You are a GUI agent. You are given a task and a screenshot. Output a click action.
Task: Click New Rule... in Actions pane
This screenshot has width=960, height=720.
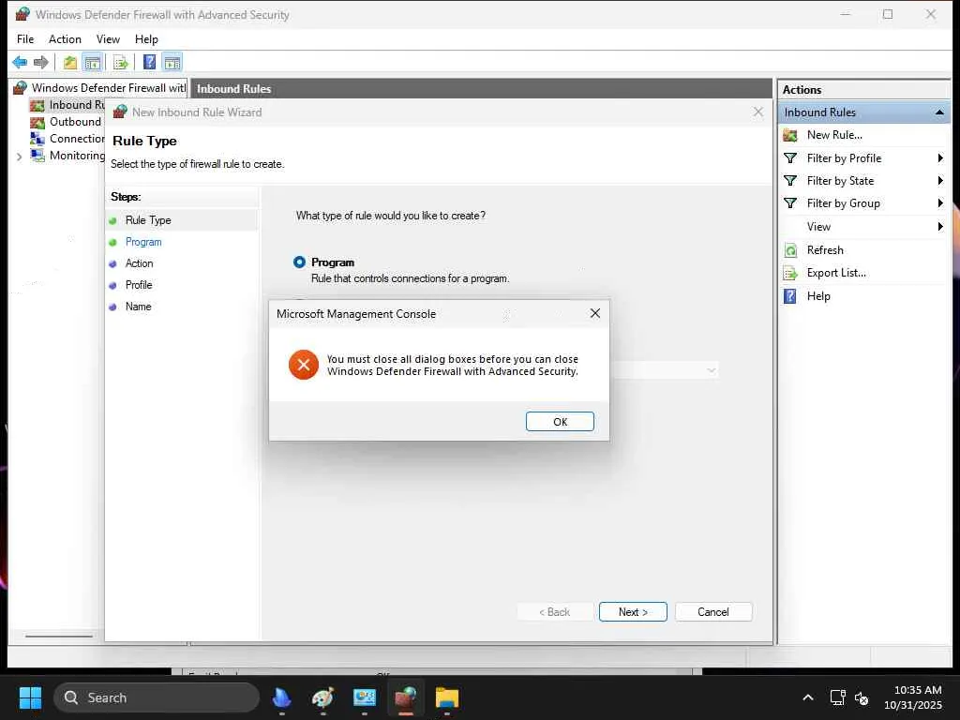pos(834,135)
